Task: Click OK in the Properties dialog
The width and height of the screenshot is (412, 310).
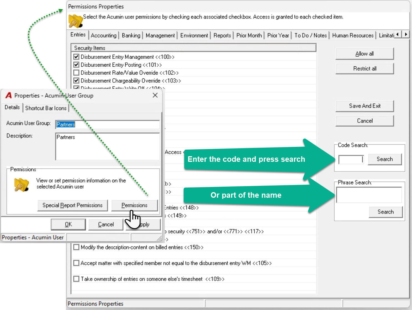Action: [x=68, y=225]
